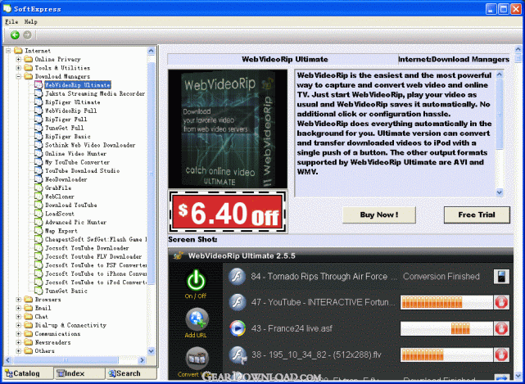Click the grey Forward arrow toolbar icon
Image resolution: width=525 pixels, height=384 pixels.
28,35
